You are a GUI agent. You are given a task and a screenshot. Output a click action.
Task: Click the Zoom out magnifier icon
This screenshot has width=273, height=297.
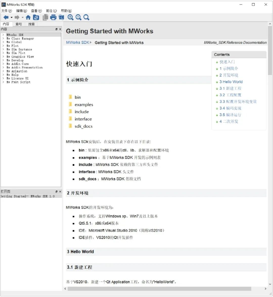coord(78,17)
